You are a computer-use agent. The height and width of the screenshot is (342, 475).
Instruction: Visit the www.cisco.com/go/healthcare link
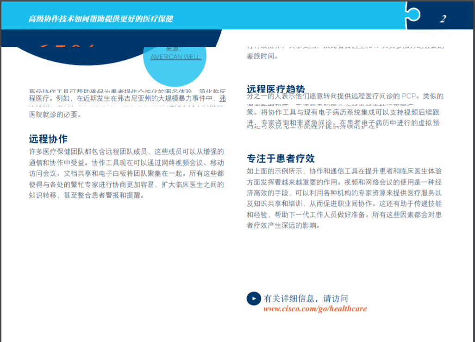315,309
